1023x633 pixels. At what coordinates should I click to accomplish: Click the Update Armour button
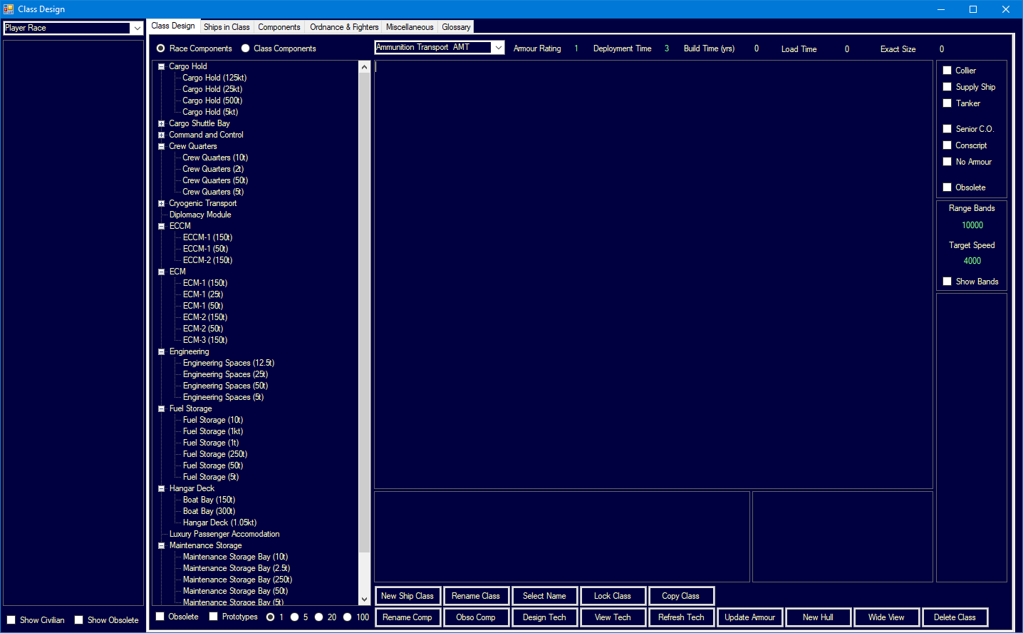(749, 617)
